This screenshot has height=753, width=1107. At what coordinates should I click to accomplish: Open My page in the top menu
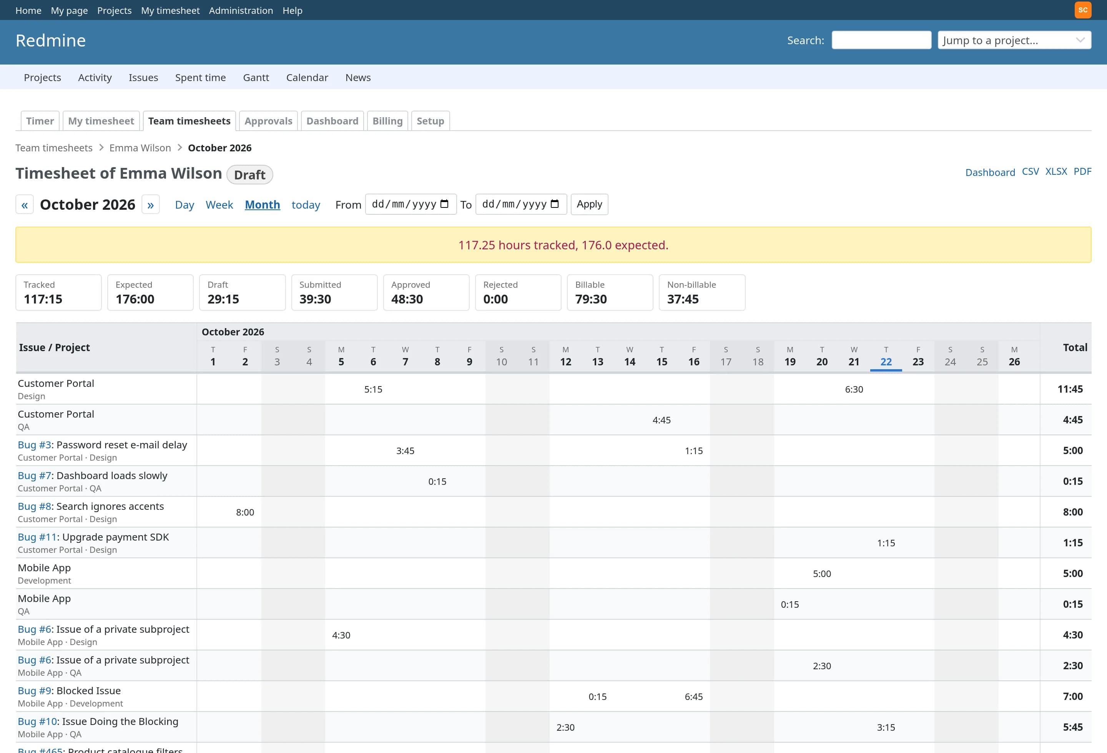(x=69, y=10)
